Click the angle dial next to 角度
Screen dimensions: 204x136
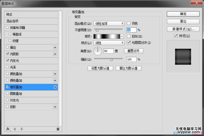coord(98,51)
